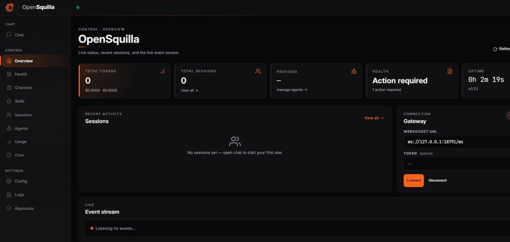Click the green status indicator in top bar

pyautogui.click(x=78, y=7)
